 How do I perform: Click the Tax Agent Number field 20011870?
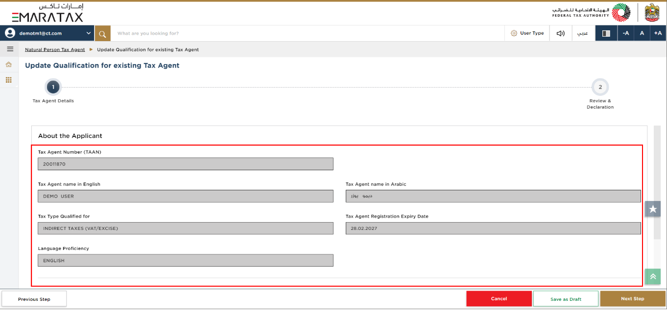click(x=186, y=164)
